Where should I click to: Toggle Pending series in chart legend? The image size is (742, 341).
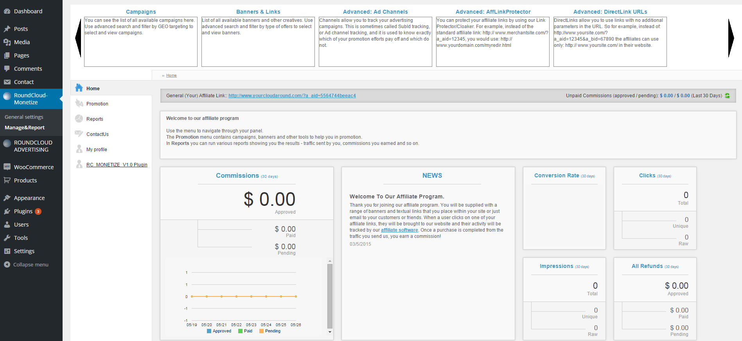270,331
